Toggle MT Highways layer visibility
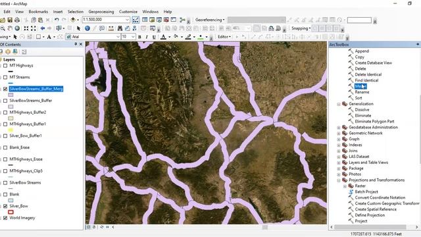The image size is (421, 237). 5,66
